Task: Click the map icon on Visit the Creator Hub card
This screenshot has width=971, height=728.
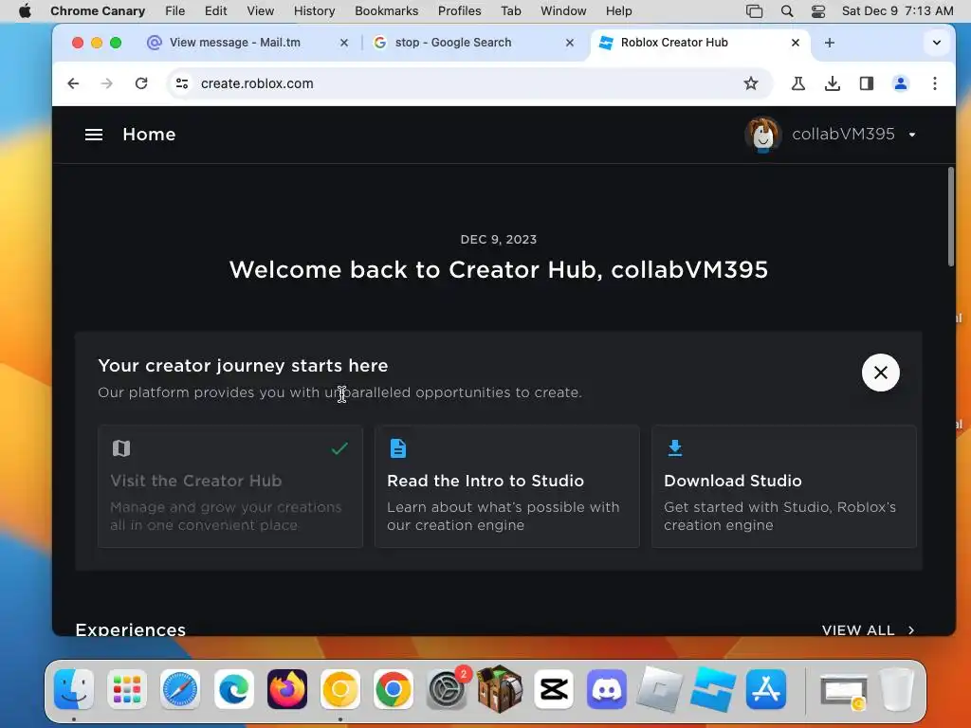Action: [121, 447]
